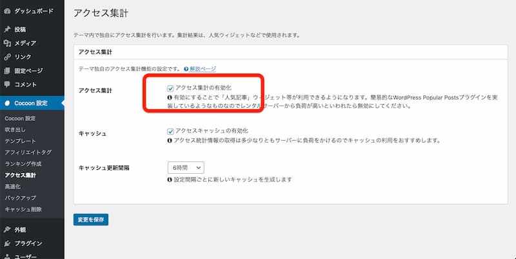
Task: Click the テーマ内で独自にアクセス集計 description text
Action: 186,35
